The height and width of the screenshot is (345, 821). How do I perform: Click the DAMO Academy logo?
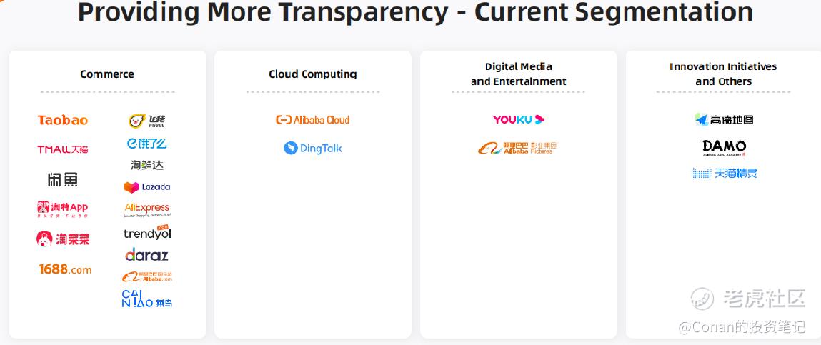[x=724, y=147]
